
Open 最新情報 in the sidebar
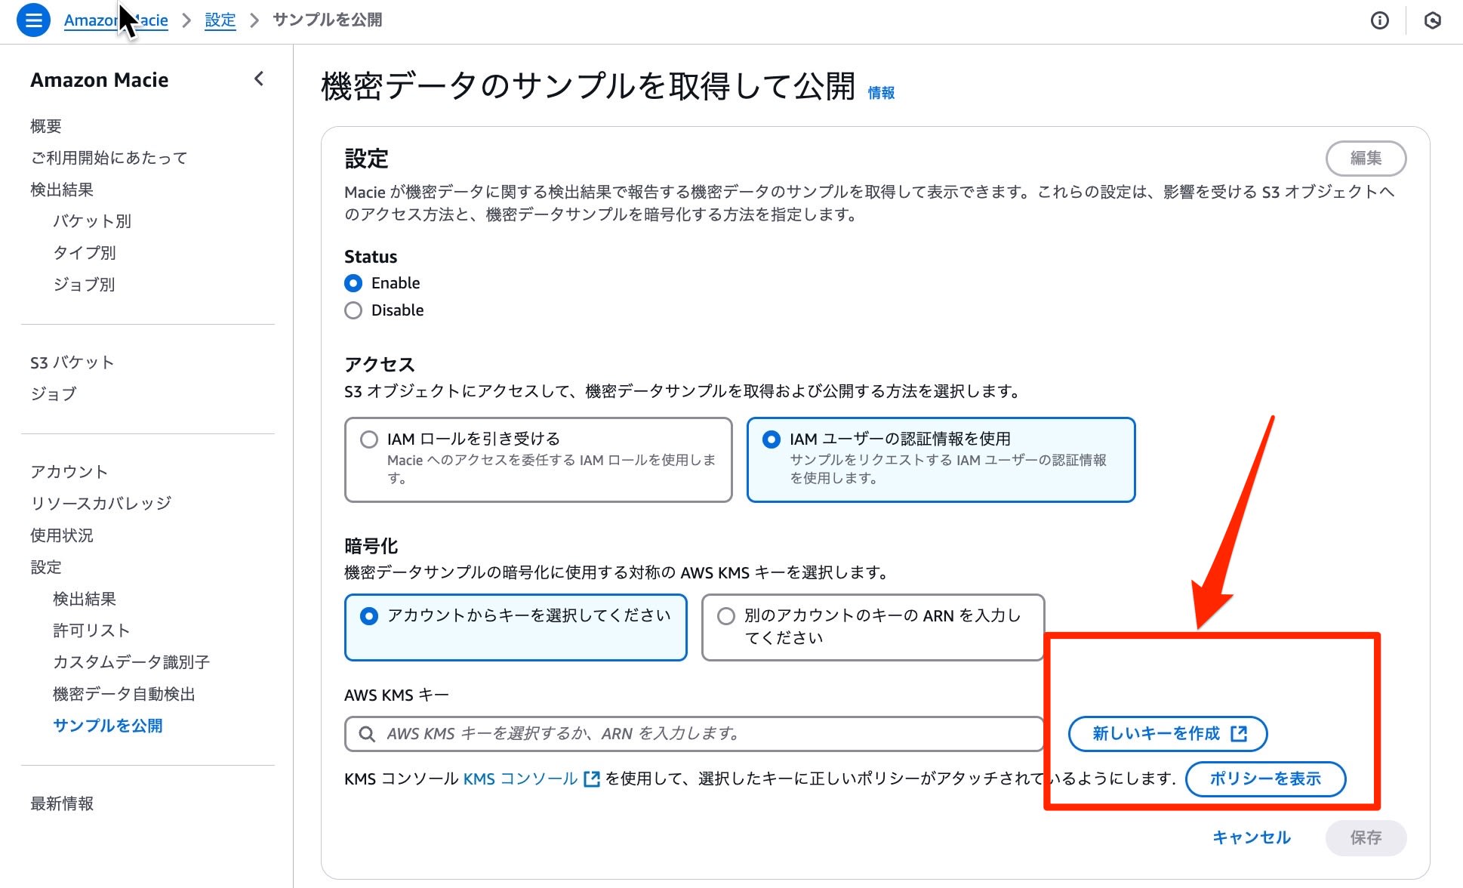click(62, 803)
